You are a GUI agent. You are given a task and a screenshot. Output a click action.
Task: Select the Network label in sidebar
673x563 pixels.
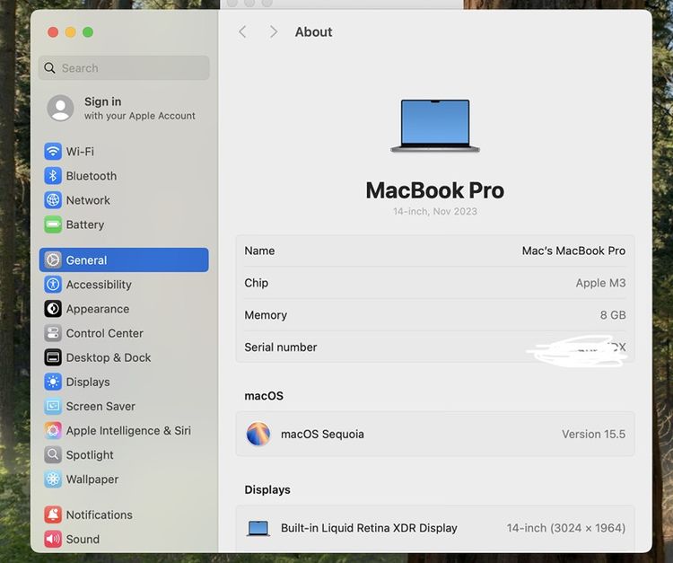(88, 200)
